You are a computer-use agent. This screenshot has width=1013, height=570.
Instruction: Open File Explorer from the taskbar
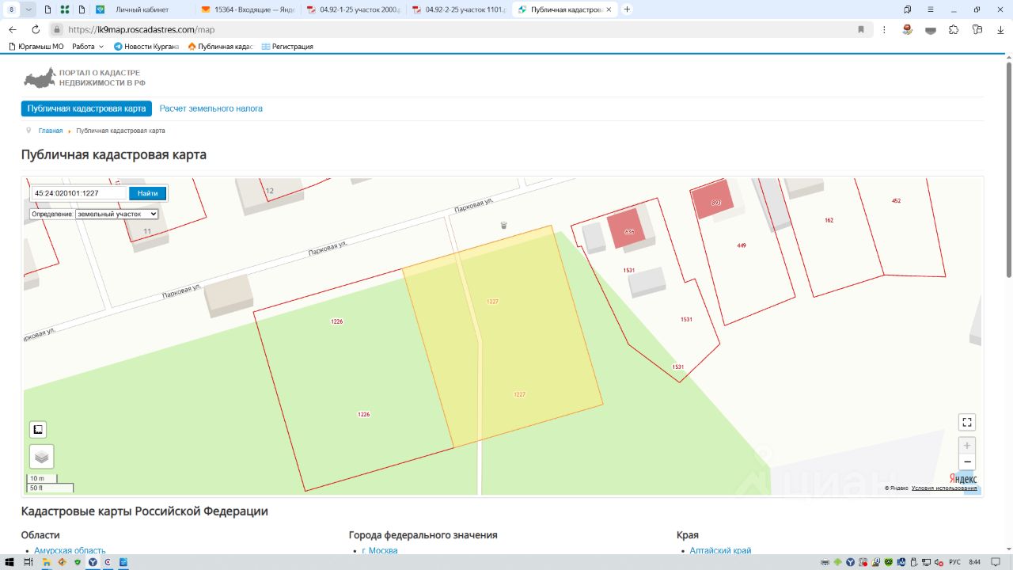click(x=47, y=562)
